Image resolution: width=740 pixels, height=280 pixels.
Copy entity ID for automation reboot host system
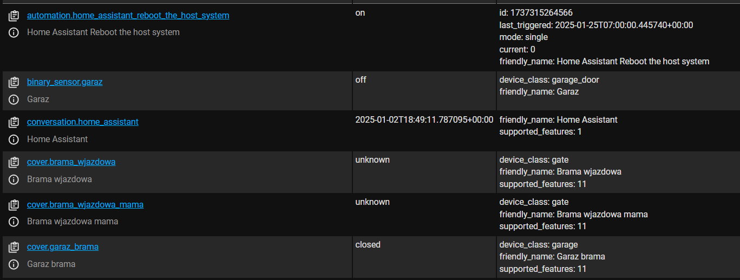pyautogui.click(x=14, y=16)
